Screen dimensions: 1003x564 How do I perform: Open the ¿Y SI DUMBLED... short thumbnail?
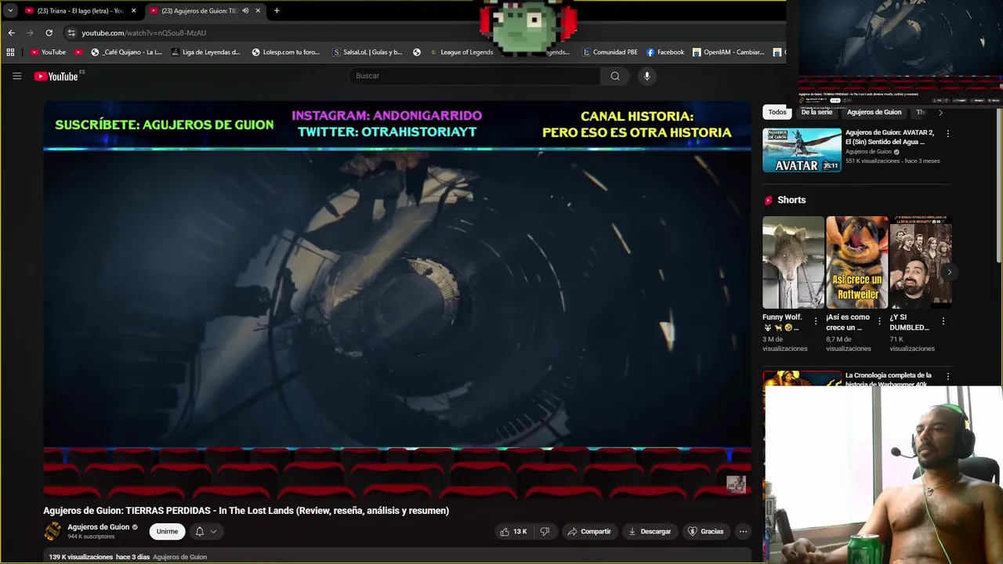[920, 262]
